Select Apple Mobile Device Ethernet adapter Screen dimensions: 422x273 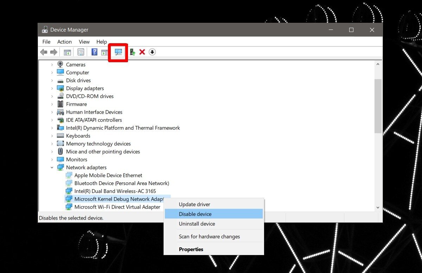pyautogui.click(x=108, y=175)
